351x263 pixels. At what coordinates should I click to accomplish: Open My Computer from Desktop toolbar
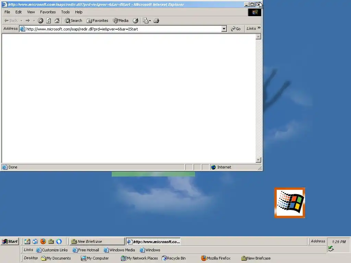tap(95, 258)
